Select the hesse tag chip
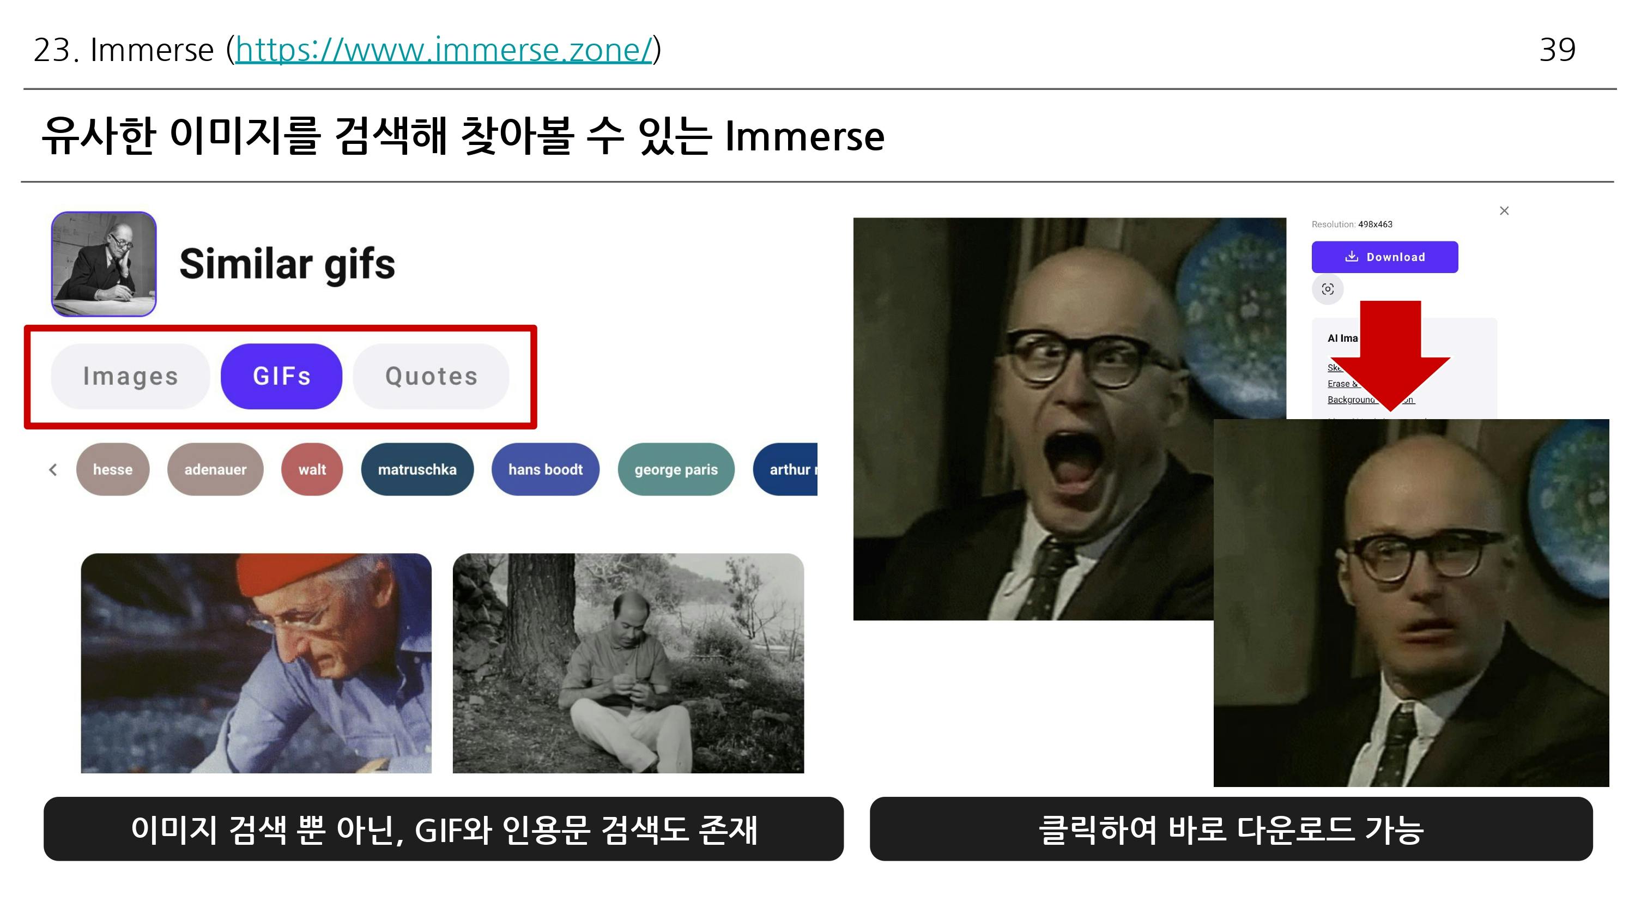This screenshot has width=1635, height=920. [x=113, y=470]
